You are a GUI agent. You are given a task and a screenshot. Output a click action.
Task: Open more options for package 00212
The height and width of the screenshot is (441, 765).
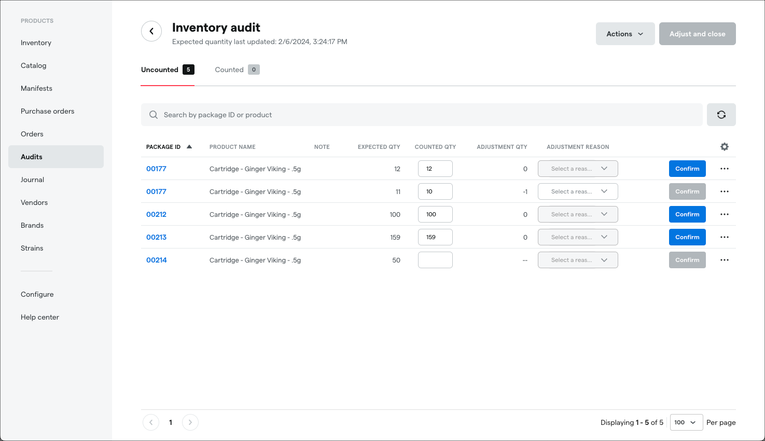tap(725, 214)
